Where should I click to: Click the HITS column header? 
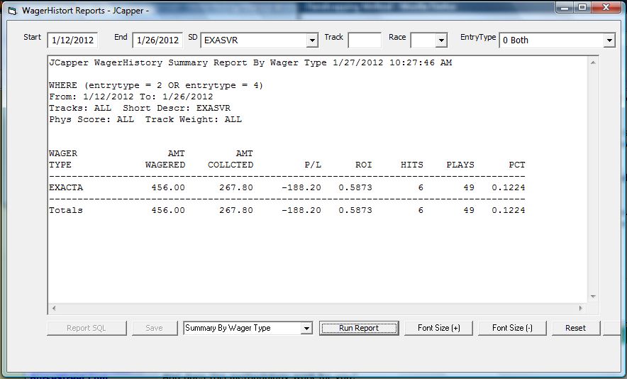pos(412,165)
